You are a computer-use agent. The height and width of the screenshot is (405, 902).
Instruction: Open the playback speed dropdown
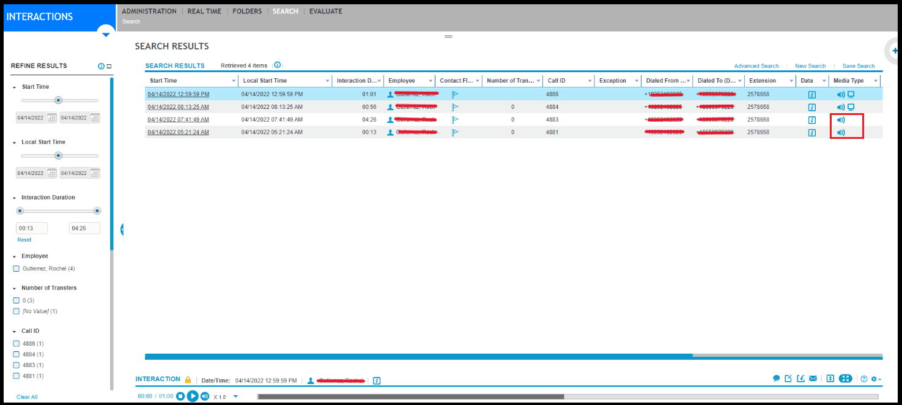click(x=235, y=396)
